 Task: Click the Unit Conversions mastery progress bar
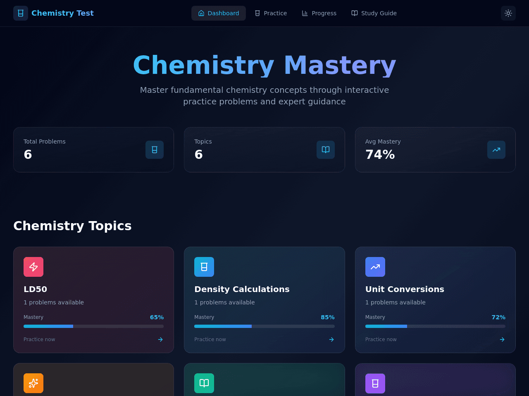pyautogui.click(x=435, y=326)
